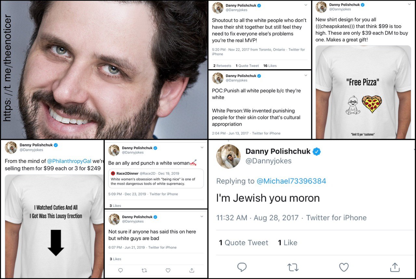Screen dimensions: 416x279
Task: Click share icon under "white guys are bad"
Action: 192,270
